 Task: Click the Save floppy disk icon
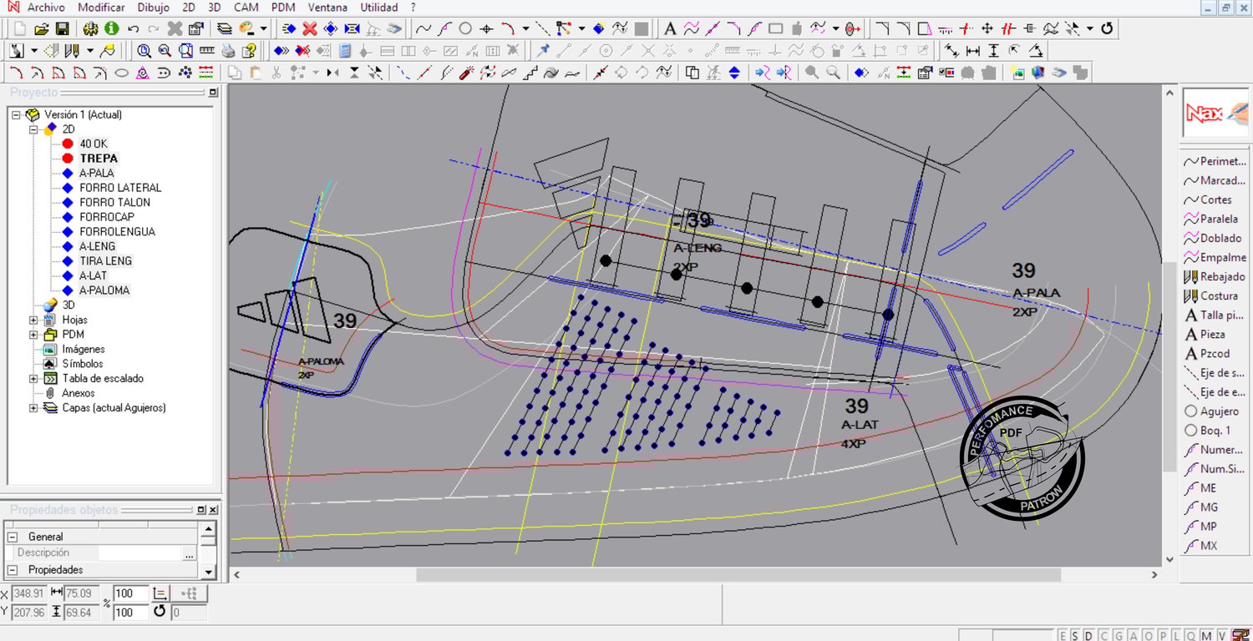click(62, 28)
